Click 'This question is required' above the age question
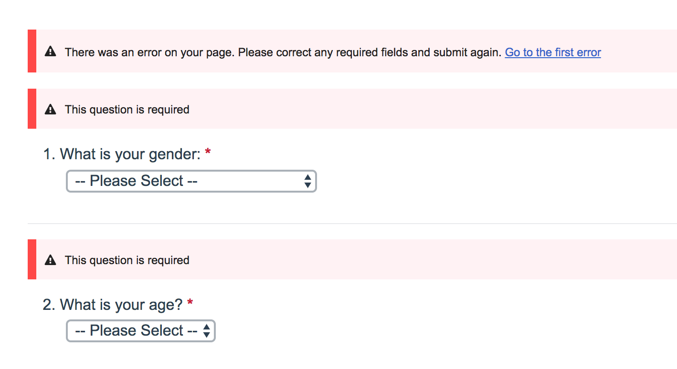Image resolution: width=677 pixels, height=369 pixels. point(127,260)
